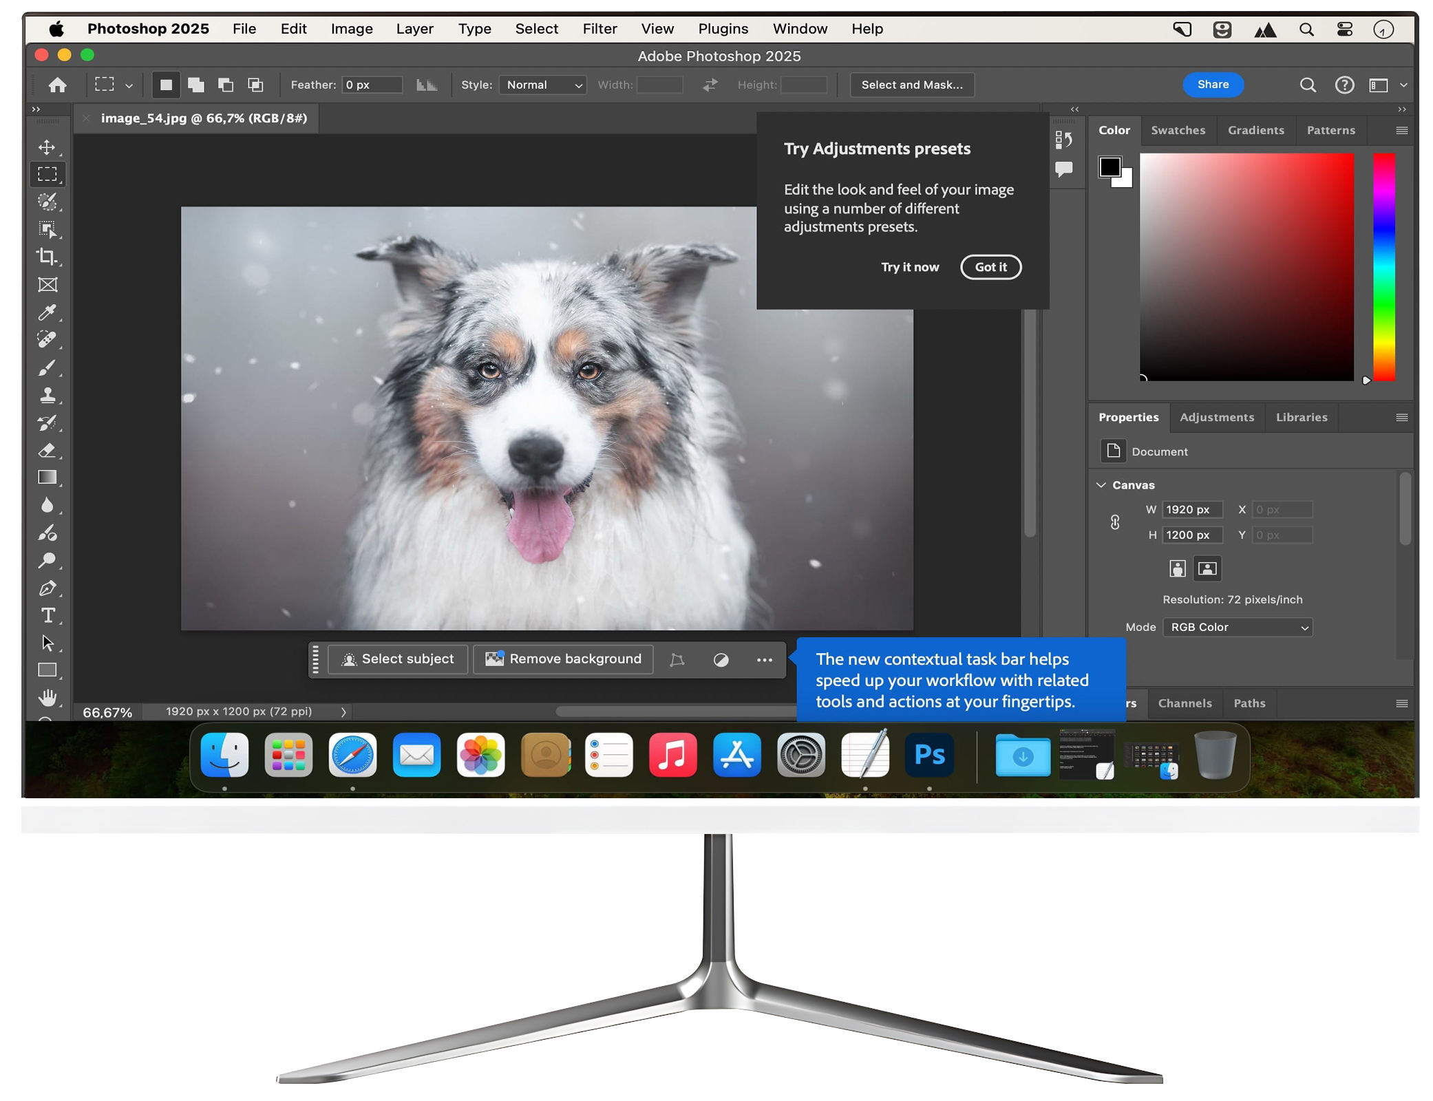Select the Pen tool
Image resolution: width=1433 pixels, height=1101 pixels.
pos(47,588)
